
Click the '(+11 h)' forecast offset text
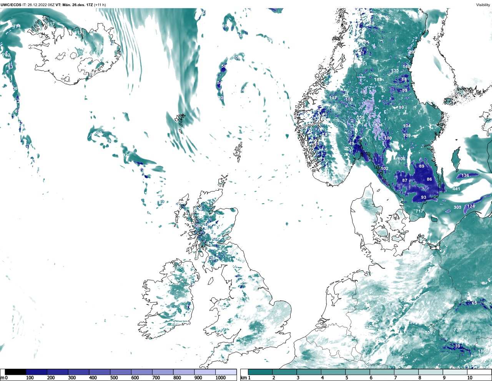pos(100,5)
